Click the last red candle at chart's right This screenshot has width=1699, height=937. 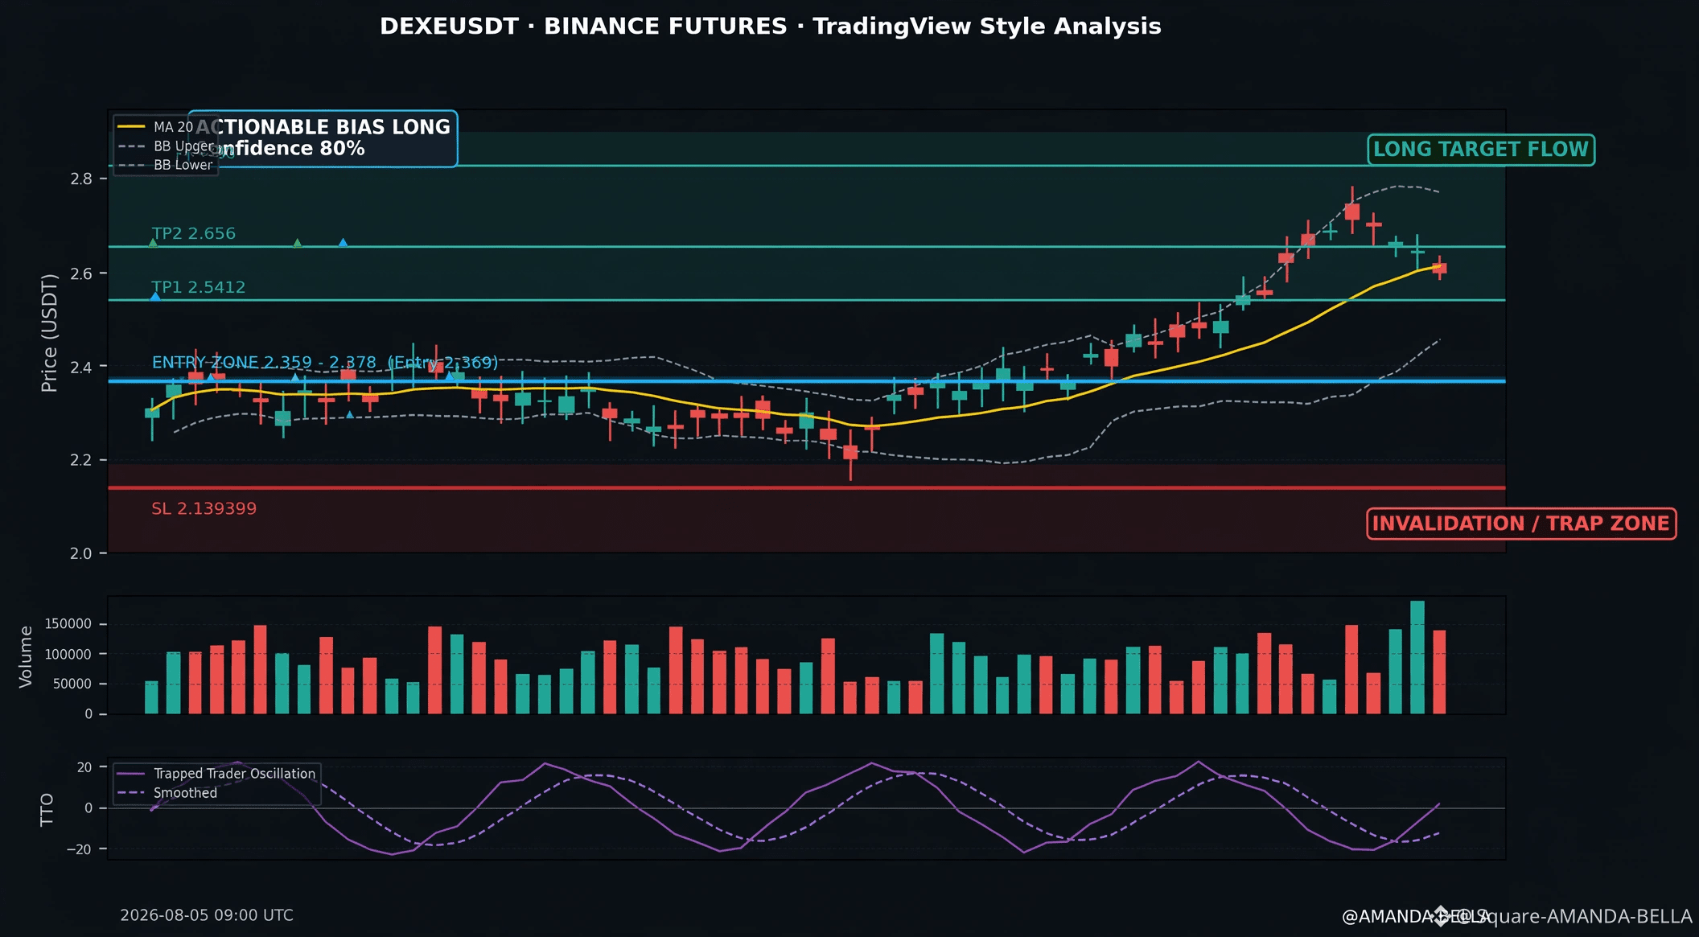(1439, 268)
